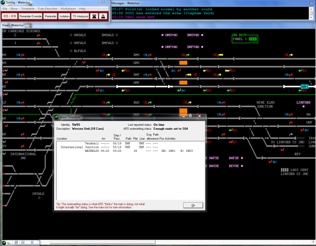Click the pink DMSVAU indicator dot
The width and height of the screenshot is (316, 246).
click(x=202, y=35)
